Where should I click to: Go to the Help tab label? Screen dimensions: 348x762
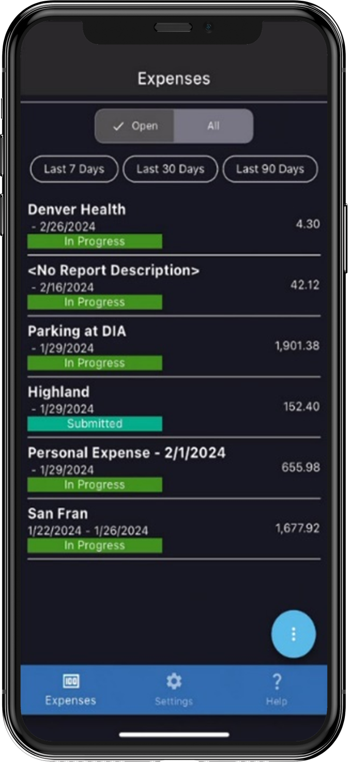click(x=277, y=701)
